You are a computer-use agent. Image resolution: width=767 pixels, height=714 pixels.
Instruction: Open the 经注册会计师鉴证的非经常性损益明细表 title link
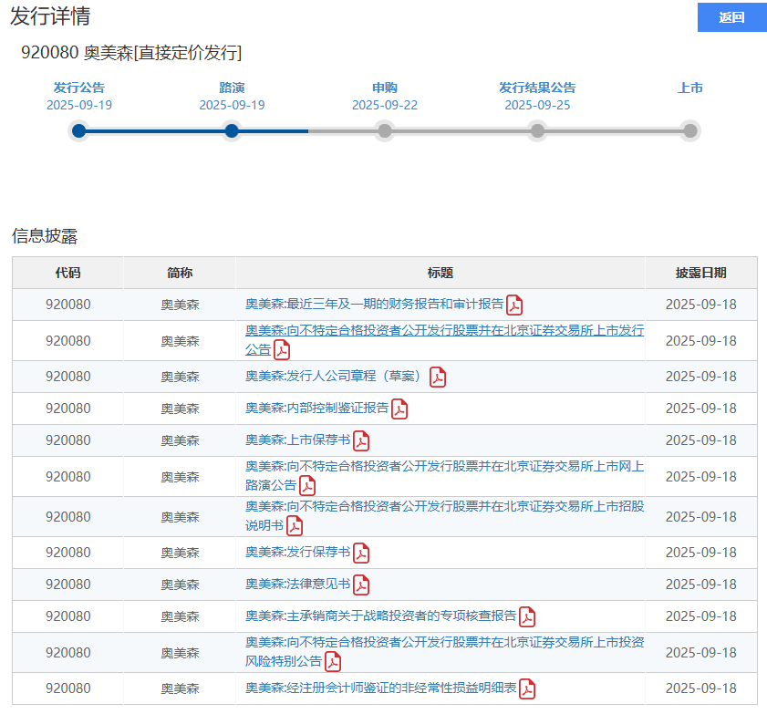[x=380, y=688]
